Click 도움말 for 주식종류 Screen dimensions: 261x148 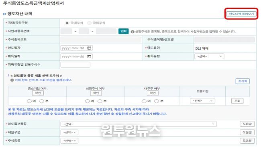coord(247,141)
